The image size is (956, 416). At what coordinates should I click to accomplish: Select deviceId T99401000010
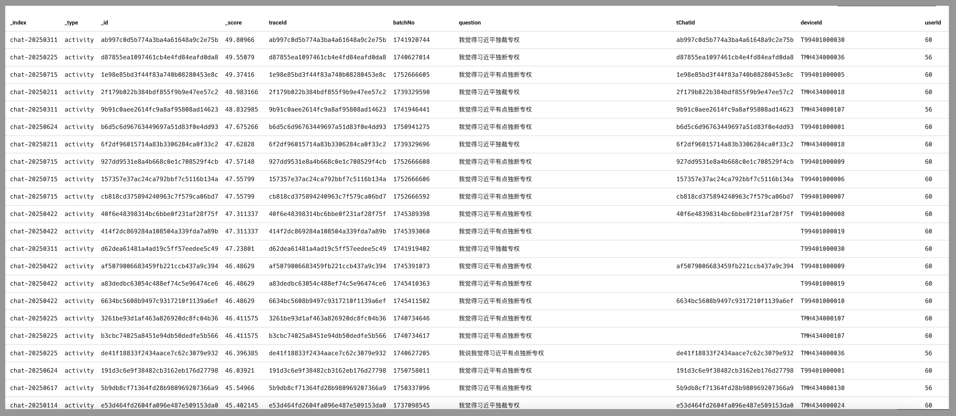click(x=822, y=301)
